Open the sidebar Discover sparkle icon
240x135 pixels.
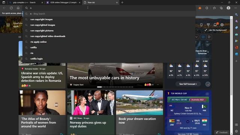pos(236,21)
